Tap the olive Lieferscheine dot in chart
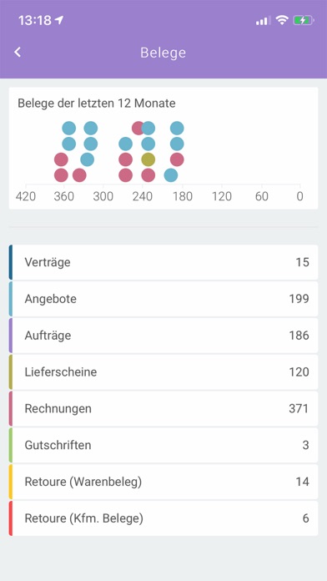Screen dimensions: 327x581 148,159
